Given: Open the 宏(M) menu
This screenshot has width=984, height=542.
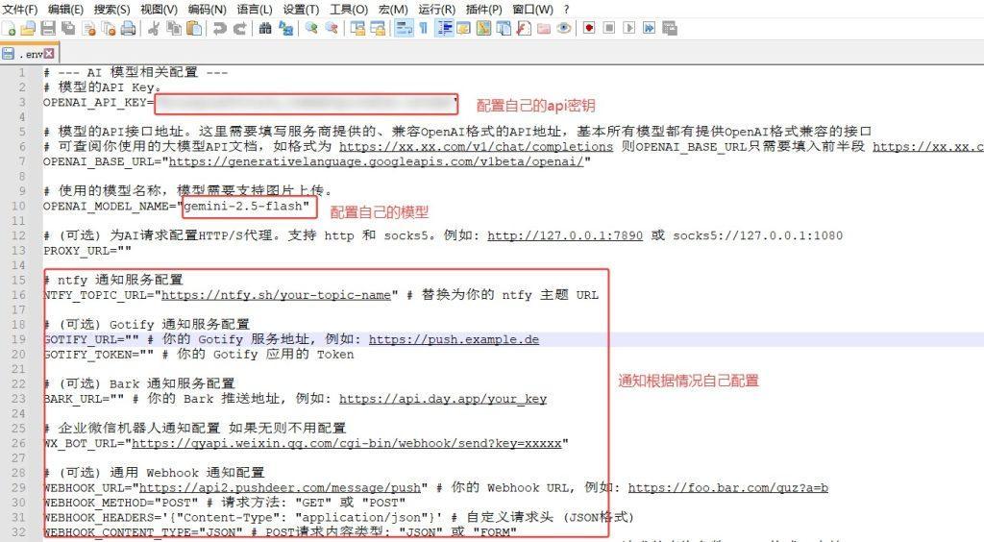Looking at the screenshot, I should tap(393, 10).
